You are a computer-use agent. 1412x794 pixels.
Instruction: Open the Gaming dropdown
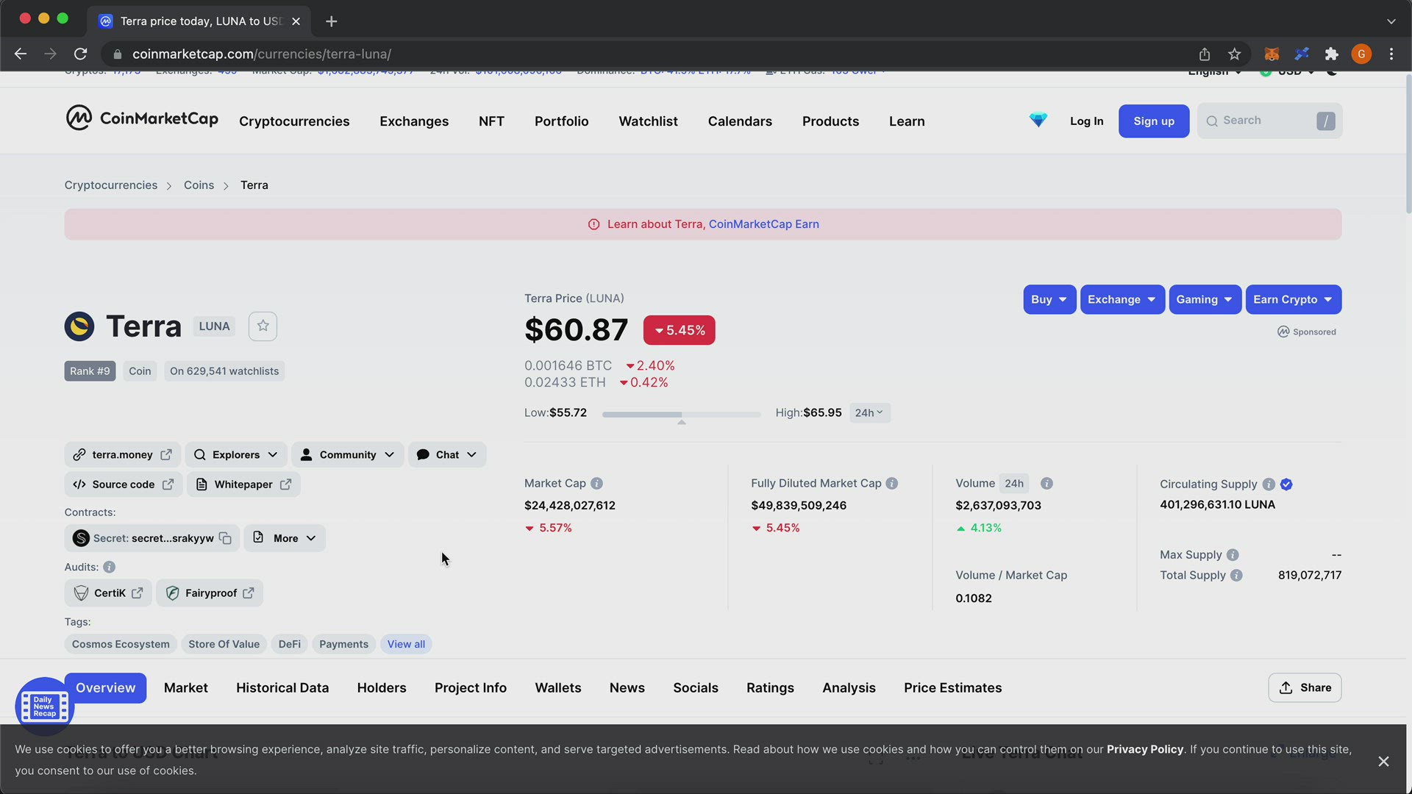(x=1205, y=300)
